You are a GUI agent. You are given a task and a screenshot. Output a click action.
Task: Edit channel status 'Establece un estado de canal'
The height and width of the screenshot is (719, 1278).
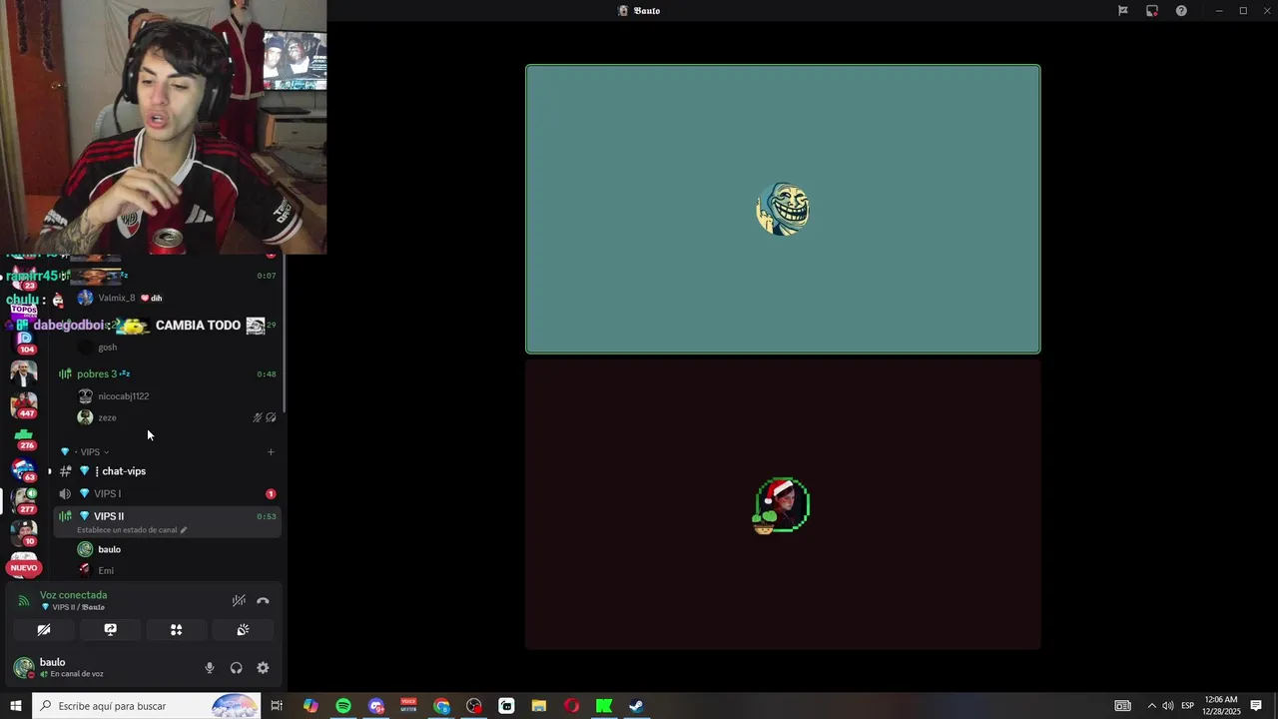[132, 530]
